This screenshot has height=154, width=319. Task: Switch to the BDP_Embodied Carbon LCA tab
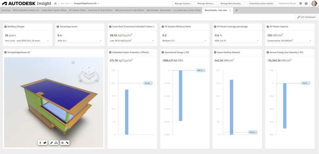[26, 10]
